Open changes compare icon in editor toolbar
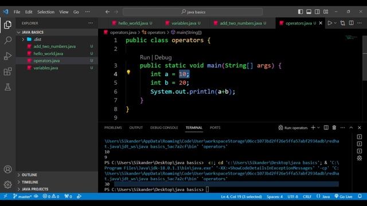The image size is (367, 206). (343, 23)
